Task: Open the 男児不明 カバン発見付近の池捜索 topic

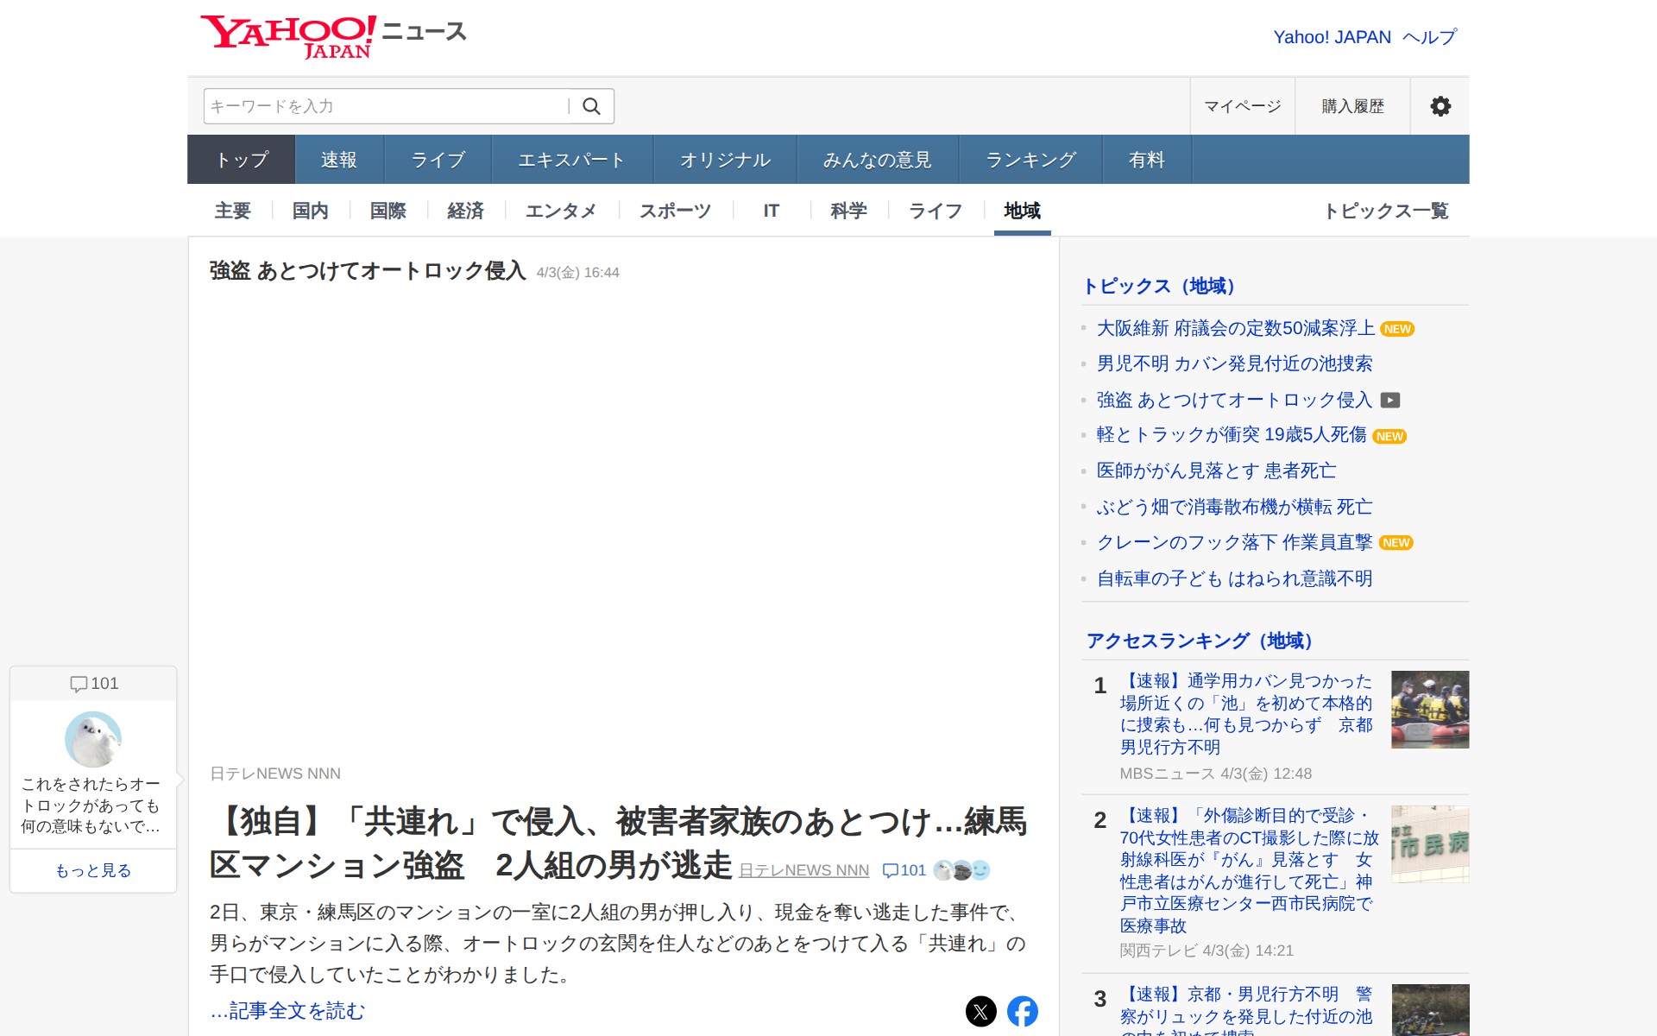Action: [x=1234, y=363]
